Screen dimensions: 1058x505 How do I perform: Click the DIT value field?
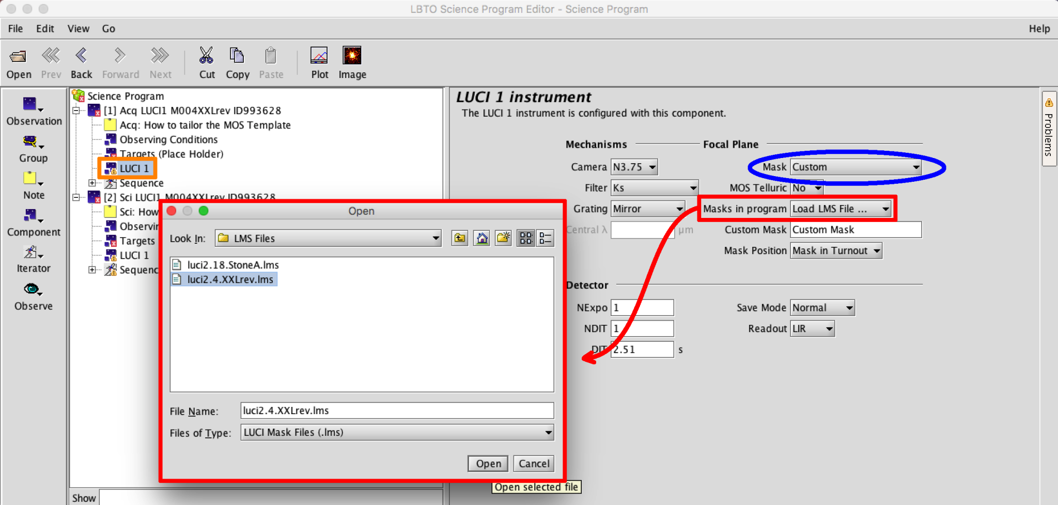pyautogui.click(x=642, y=350)
